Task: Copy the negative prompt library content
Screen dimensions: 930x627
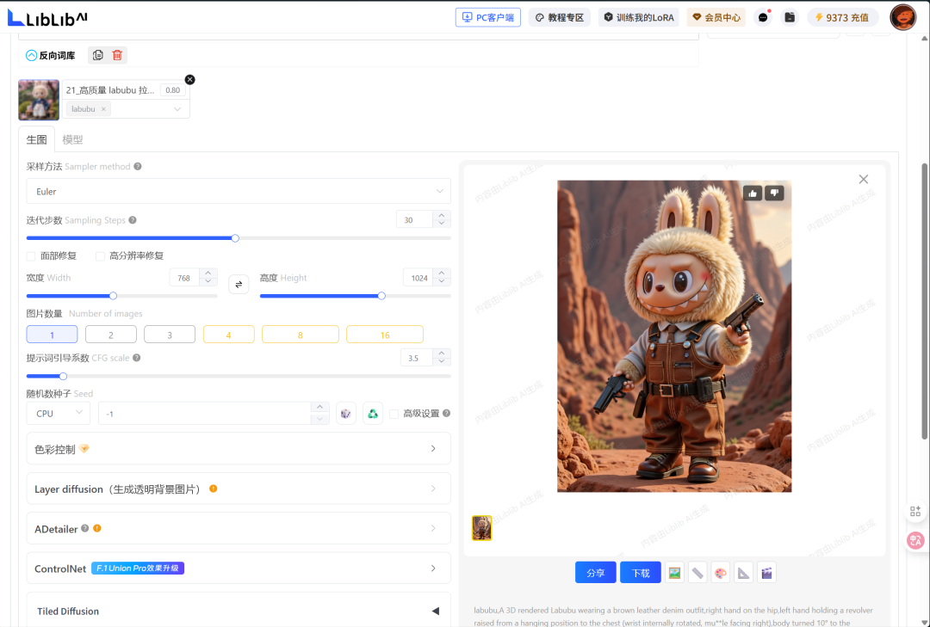Action: (x=98, y=55)
